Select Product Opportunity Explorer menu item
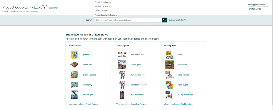The height and width of the screenshot is (110, 273). click(x=106, y=15)
